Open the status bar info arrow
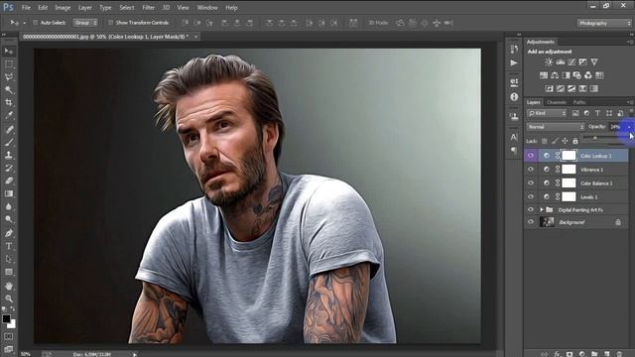The image size is (635, 357). point(135,355)
